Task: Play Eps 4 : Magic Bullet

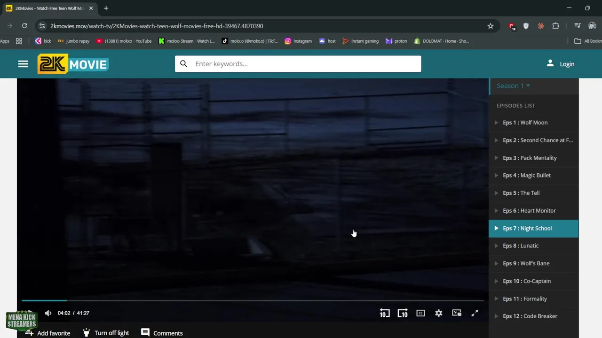Action: click(534, 175)
